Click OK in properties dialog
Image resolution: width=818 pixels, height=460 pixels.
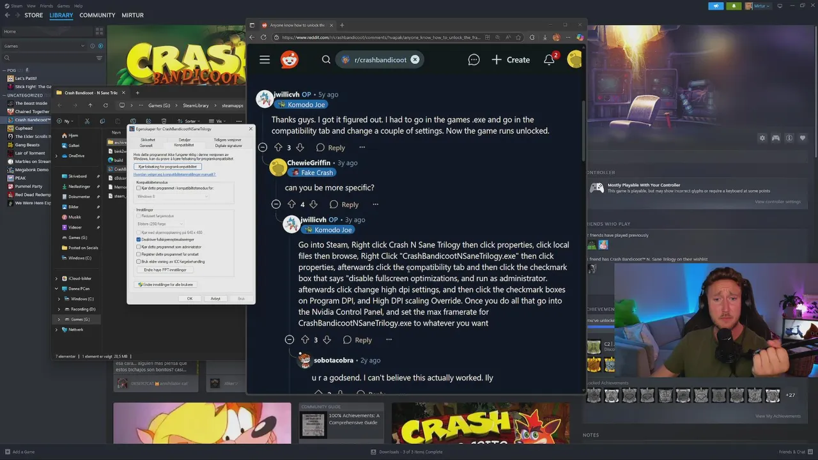pyautogui.click(x=189, y=298)
